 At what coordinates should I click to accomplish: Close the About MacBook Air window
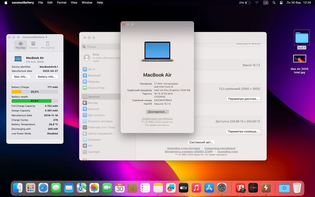point(124,24)
